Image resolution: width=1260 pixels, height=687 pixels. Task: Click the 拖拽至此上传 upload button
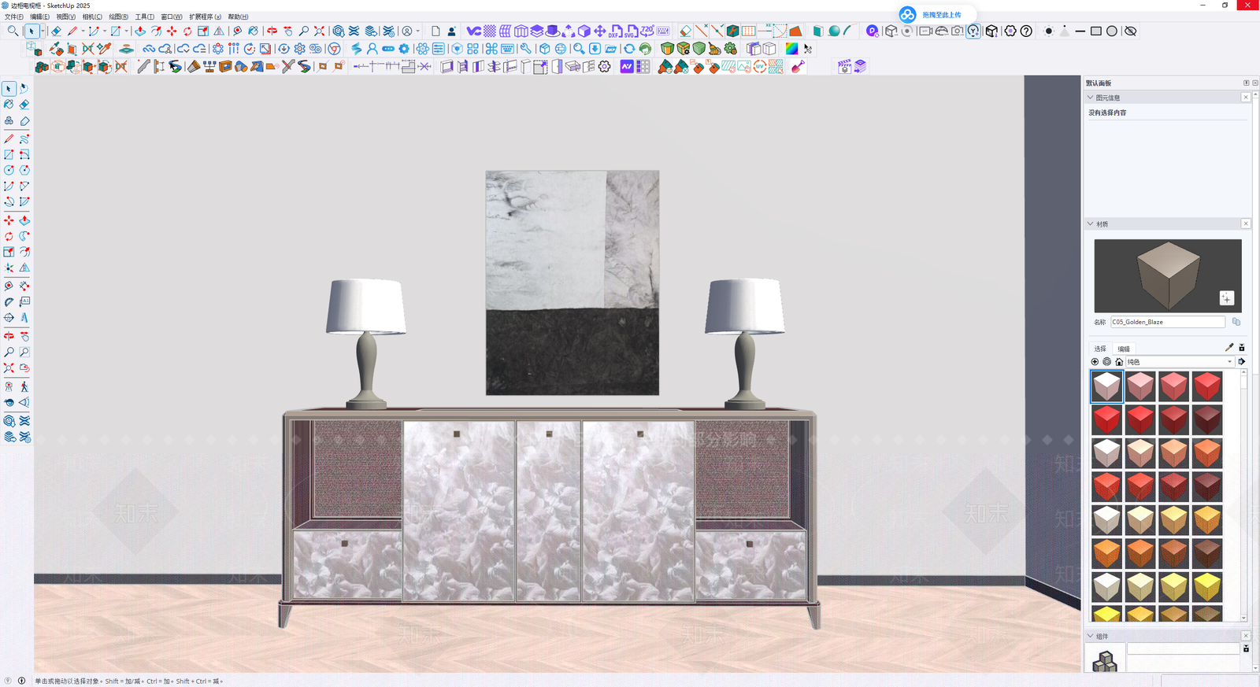click(937, 15)
